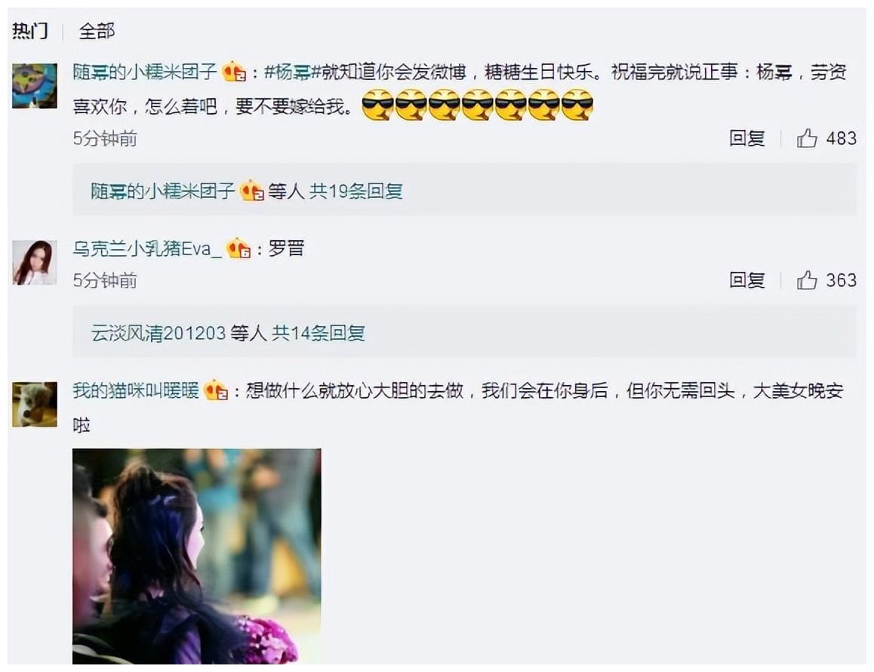
Task: Click membership badge beside 我的猫咪叫暖暖
Action: pos(216,390)
